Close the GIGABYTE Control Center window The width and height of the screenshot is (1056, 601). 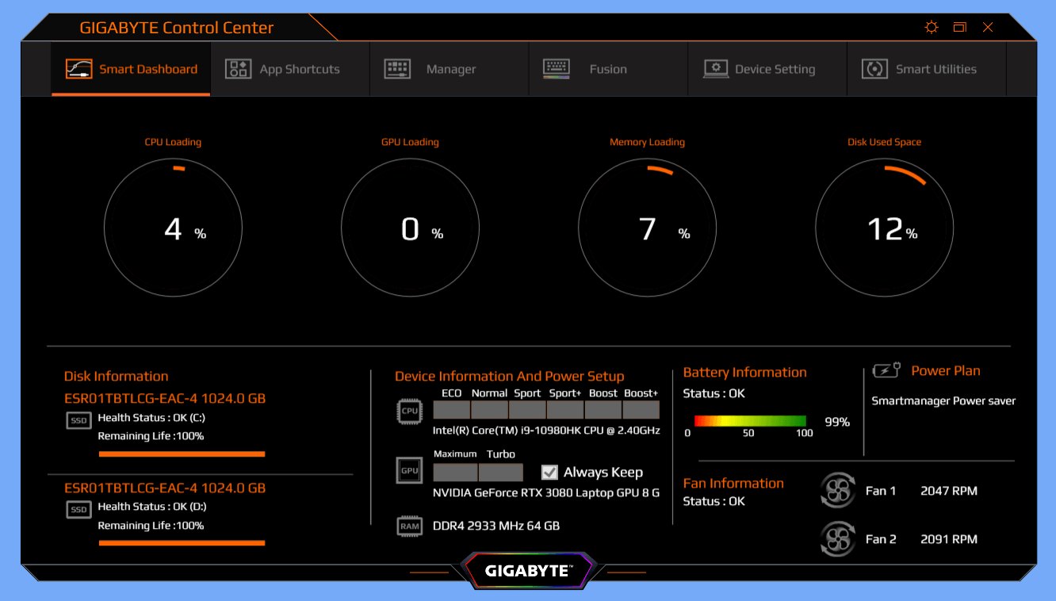pyautogui.click(x=988, y=28)
